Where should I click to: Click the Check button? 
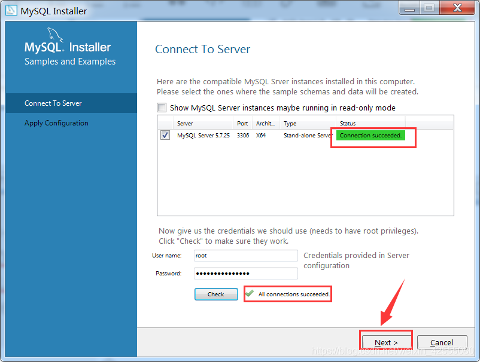click(x=216, y=294)
